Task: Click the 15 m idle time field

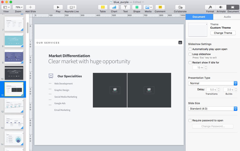Action: pos(198,68)
